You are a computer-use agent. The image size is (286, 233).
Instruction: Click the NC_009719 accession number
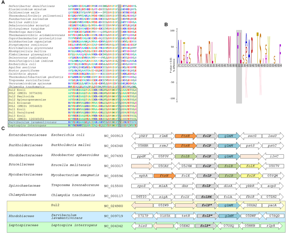(x=113, y=217)
